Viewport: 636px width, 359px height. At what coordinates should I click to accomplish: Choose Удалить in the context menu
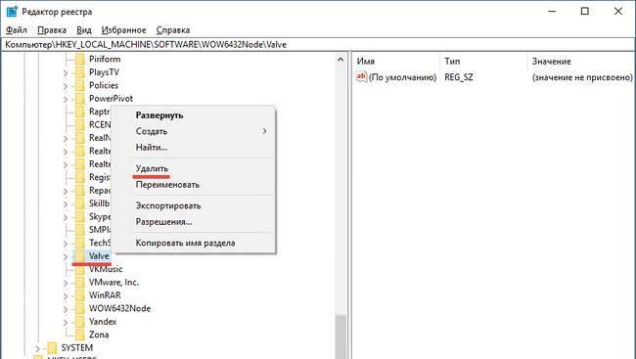(152, 168)
